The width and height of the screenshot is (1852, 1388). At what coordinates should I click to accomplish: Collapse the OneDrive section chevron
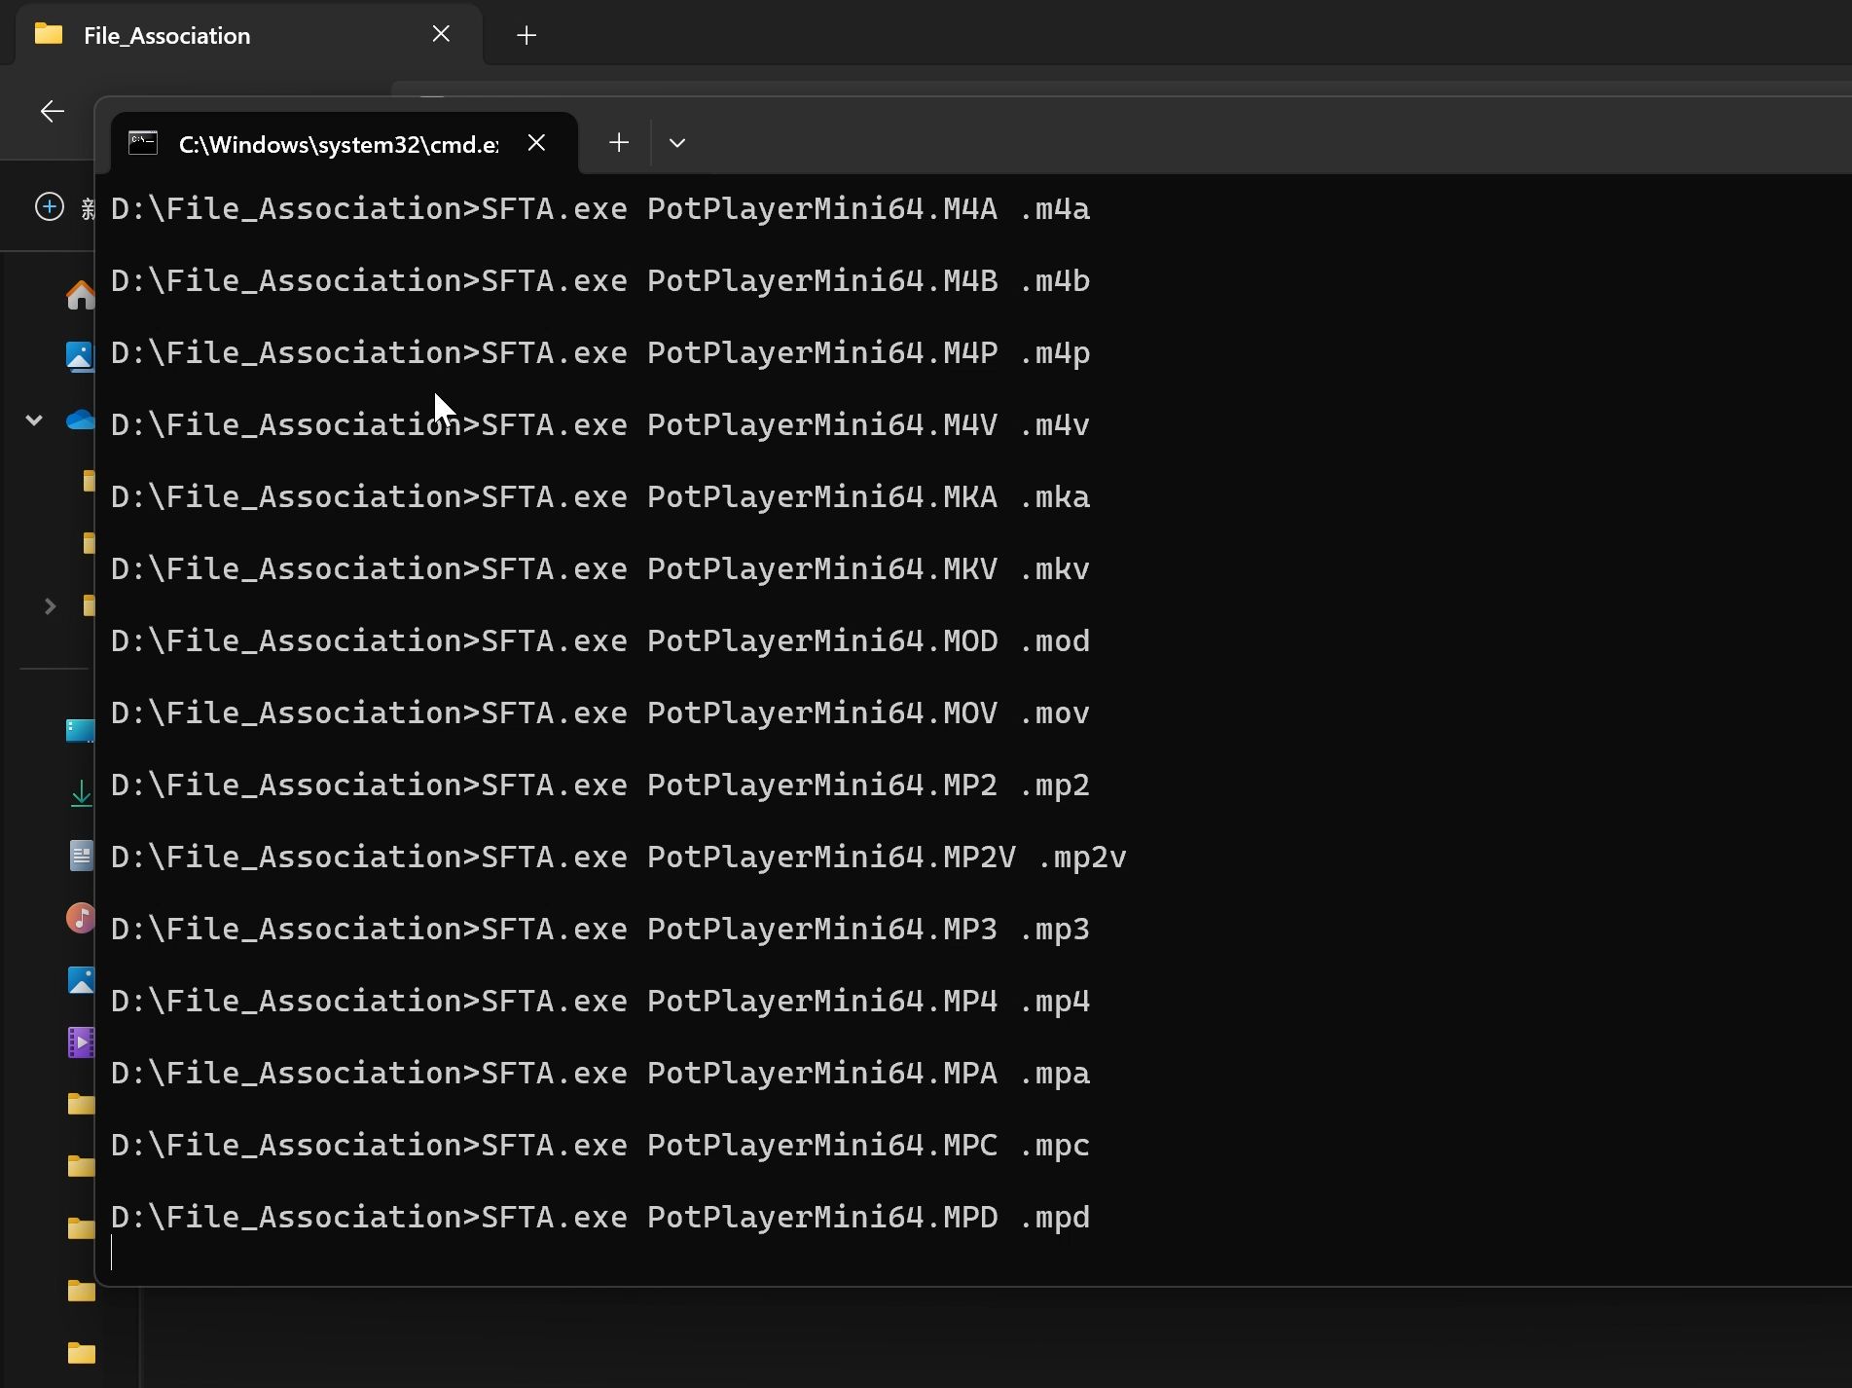coord(34,420)
